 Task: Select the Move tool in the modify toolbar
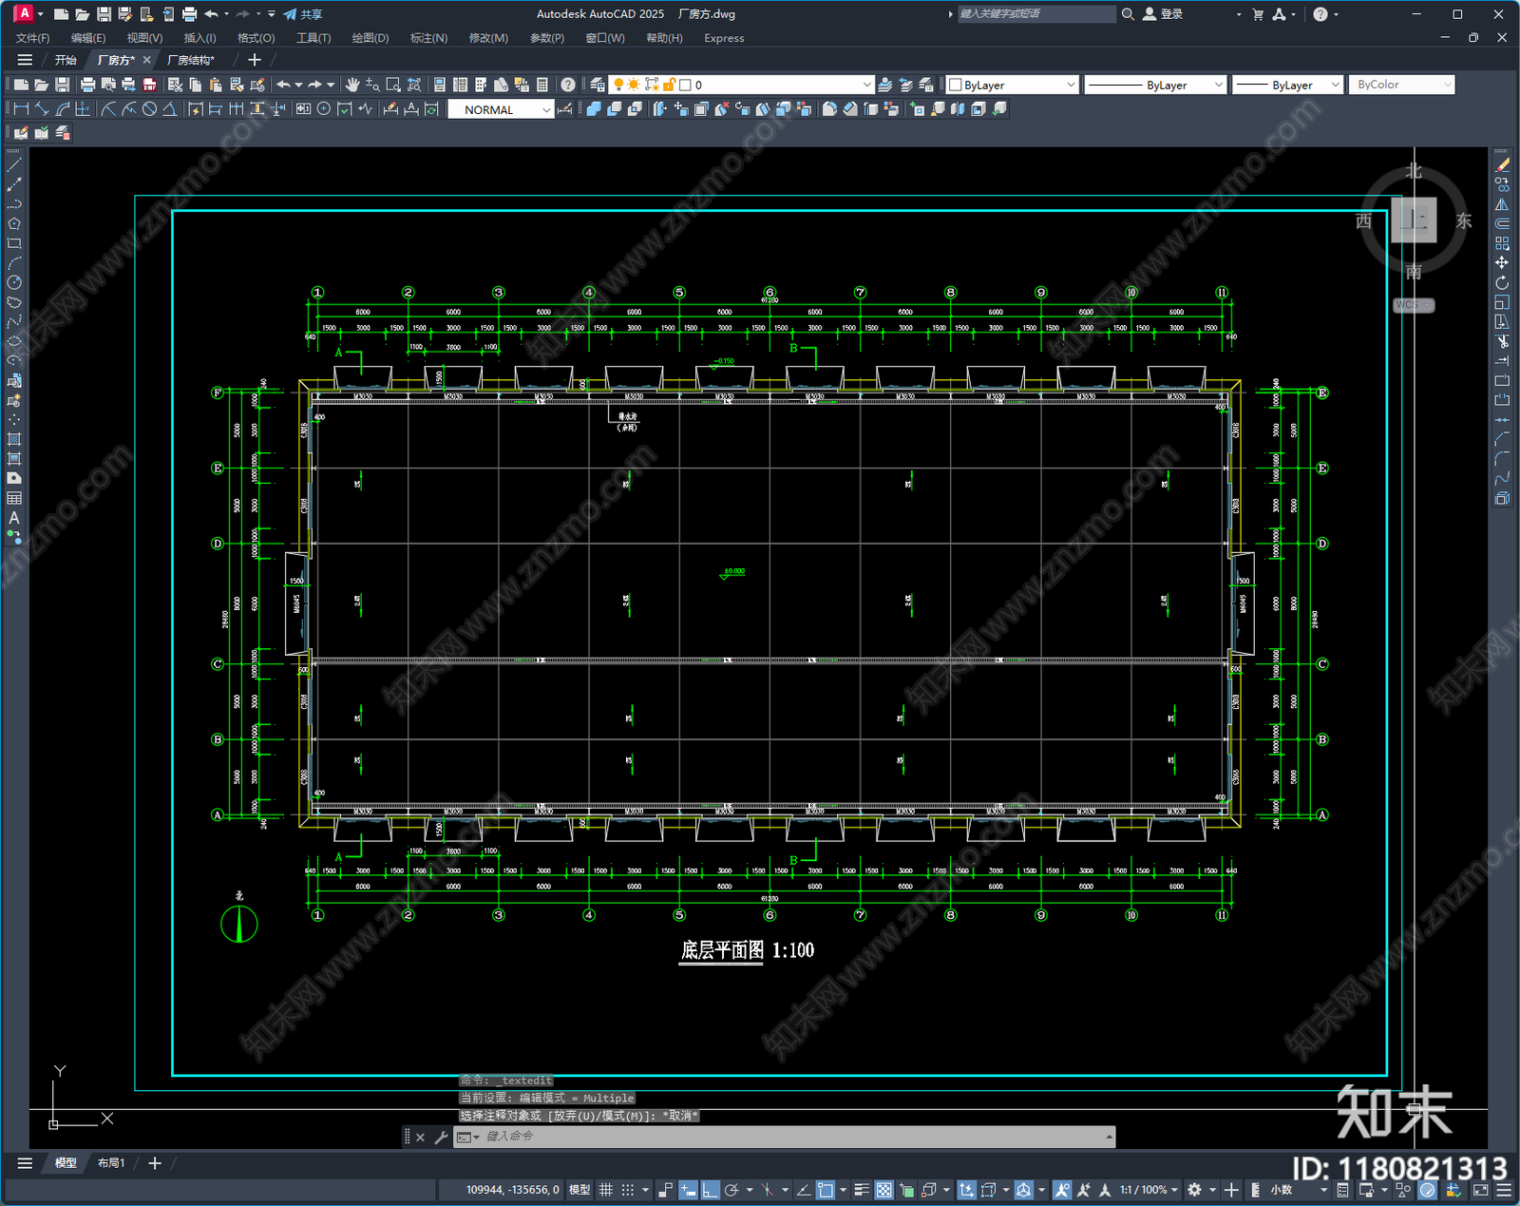click(x=1502, y=262)
